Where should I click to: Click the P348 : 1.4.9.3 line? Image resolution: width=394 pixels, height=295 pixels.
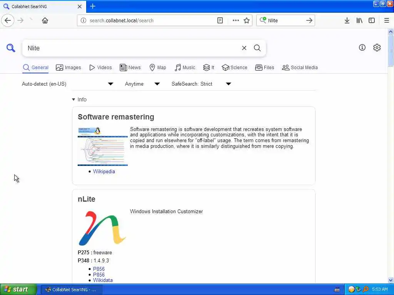[x=93, y=261]
